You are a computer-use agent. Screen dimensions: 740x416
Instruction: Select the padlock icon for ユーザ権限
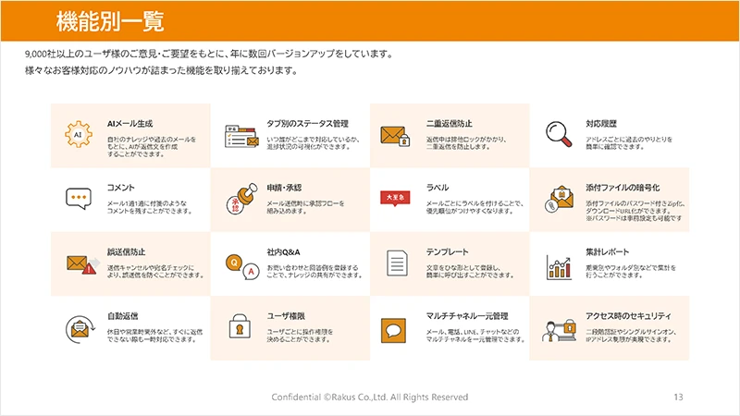pos(240,326)
